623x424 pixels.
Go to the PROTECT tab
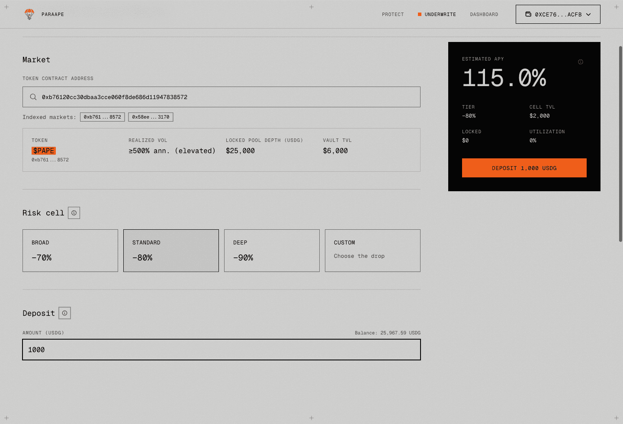coord(393,14)
